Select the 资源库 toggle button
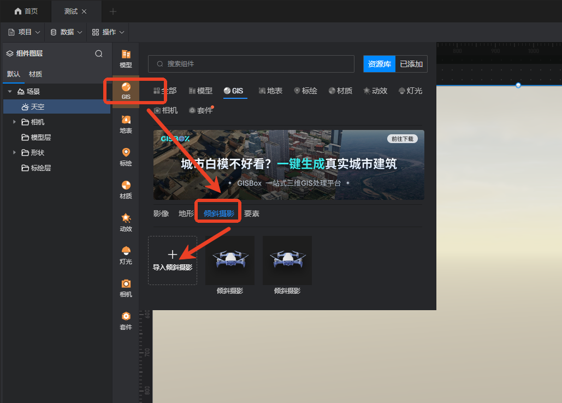The image size is (562, 403). coord(379,64)
